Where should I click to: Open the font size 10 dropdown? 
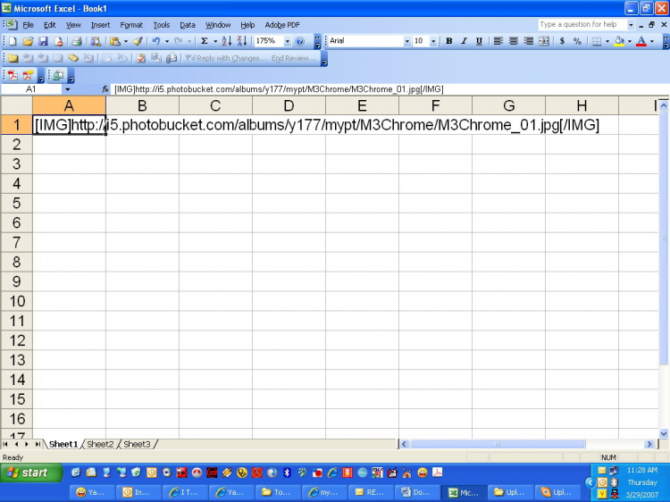[433, 41]
